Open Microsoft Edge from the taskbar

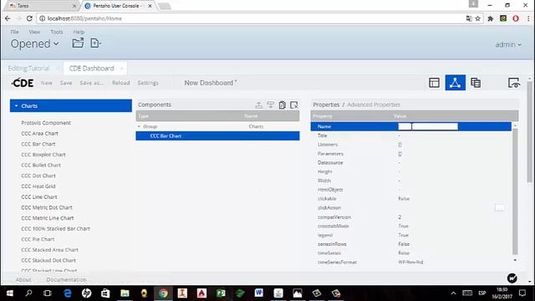click(67, 293)
